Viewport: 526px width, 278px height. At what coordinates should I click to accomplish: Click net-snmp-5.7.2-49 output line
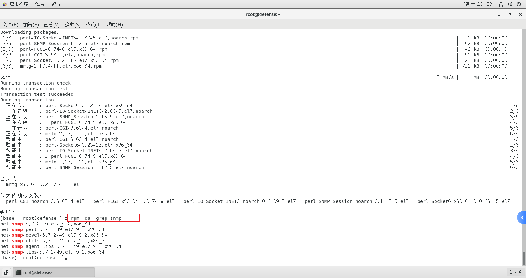click(x=45, y=224)
